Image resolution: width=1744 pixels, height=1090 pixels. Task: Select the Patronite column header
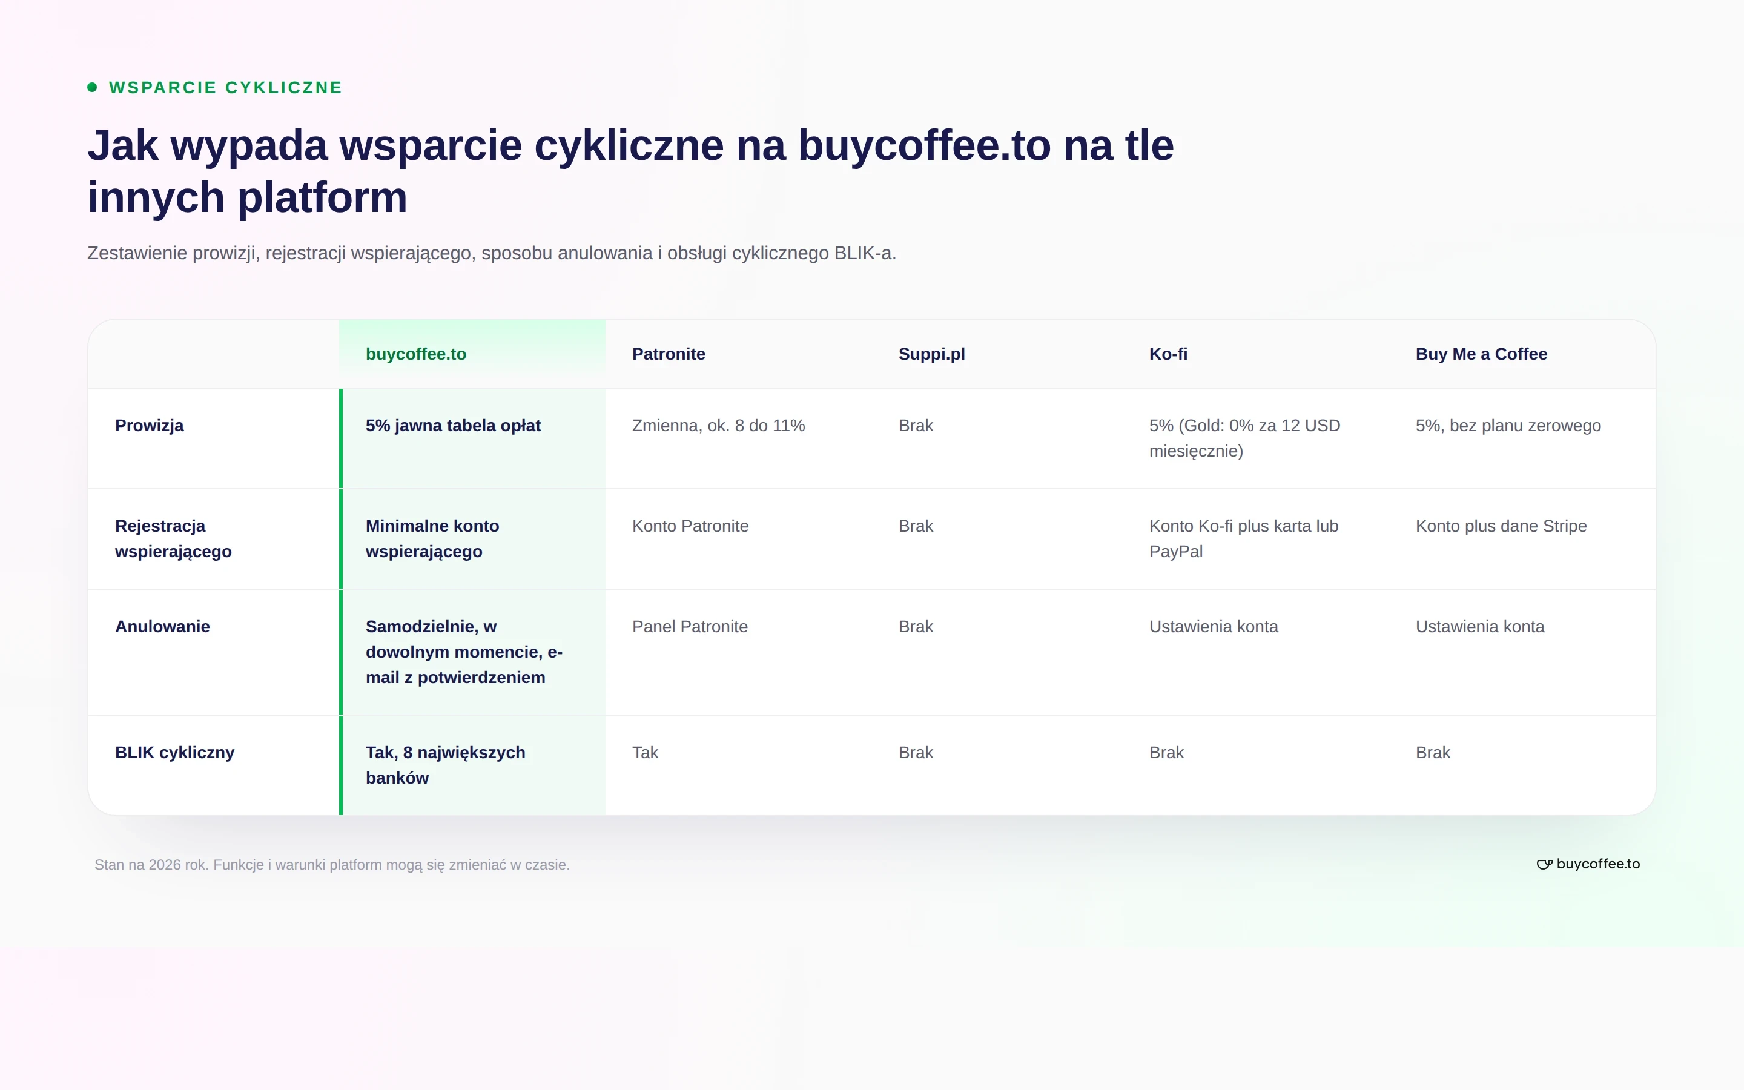pyautogui.click(x=669, y=354)
